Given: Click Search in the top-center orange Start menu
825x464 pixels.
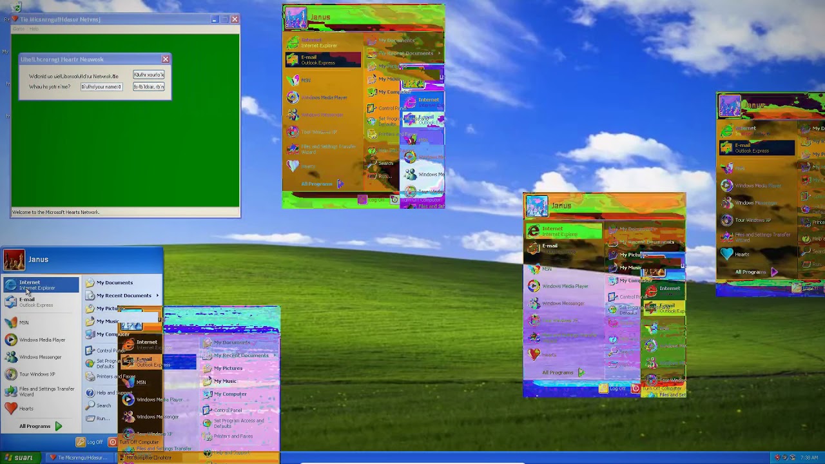Looking at the screenshot, I should 380,163.
